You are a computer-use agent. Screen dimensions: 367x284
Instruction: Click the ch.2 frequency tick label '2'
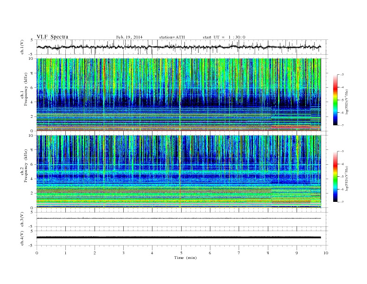pos(32,194)
